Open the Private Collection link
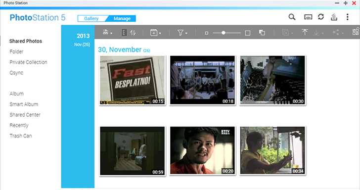The height and width of the screenshot is (190, 360). pos(29,62)
